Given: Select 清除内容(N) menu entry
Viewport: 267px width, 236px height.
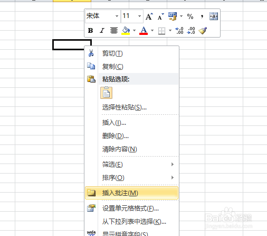Looking at the screenshot, I should [x=131, y=149].
